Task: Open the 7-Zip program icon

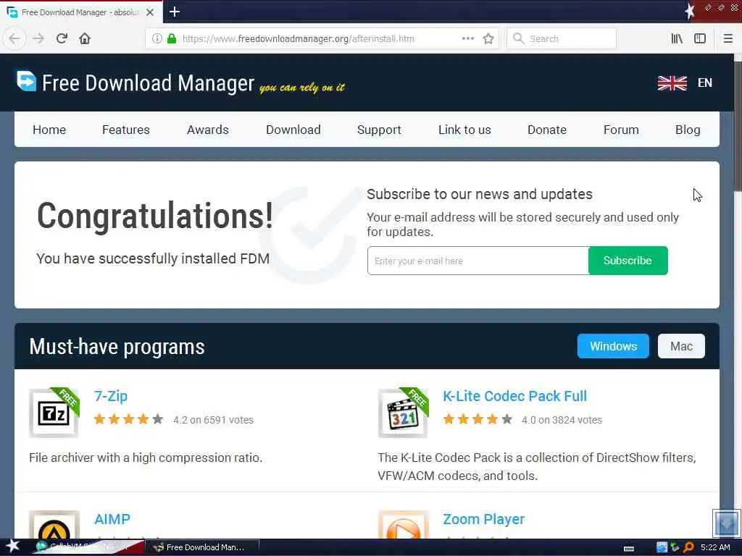Action: [x=54, y=413]
